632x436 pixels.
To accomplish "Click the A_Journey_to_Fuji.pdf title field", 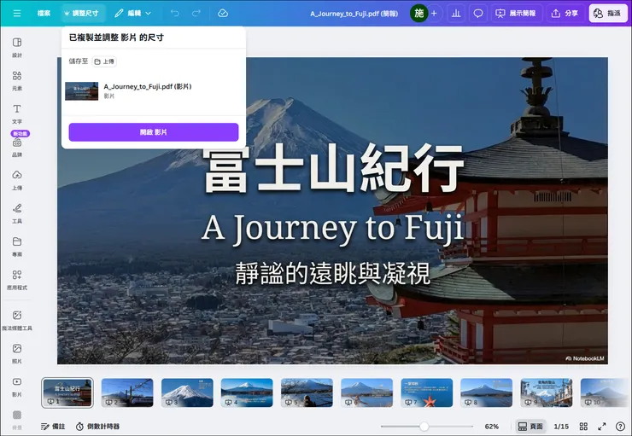I will click(354, 14).
